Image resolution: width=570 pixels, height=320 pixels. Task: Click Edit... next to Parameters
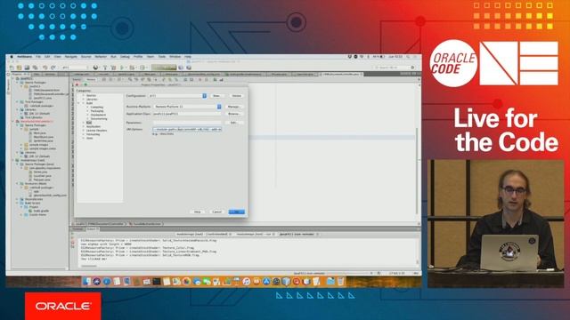pyautogui.click(x=233, y=123)
